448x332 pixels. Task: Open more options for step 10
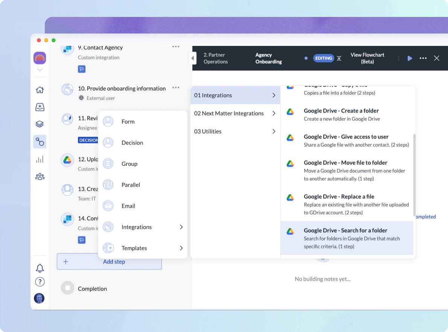[176, 87]
